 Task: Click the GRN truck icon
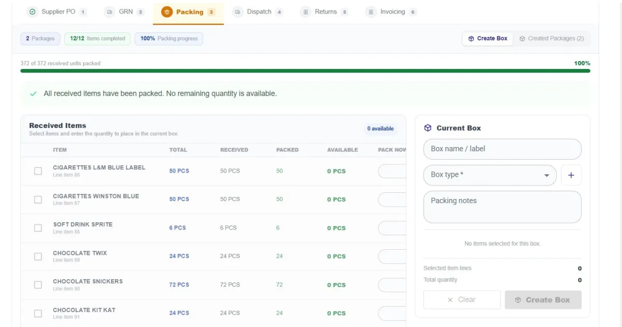point(109,11)
